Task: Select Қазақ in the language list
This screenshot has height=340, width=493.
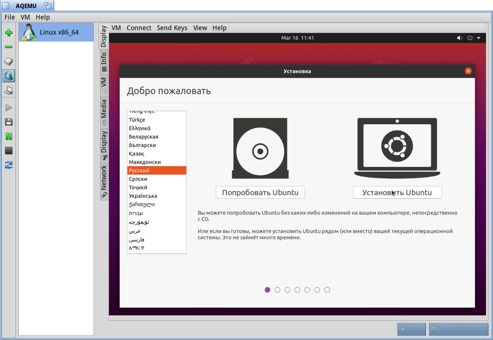Action: click(x=157, y=153)
